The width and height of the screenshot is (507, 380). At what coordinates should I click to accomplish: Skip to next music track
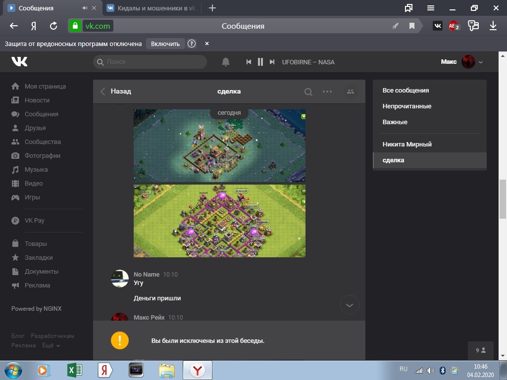pyautogui.click(x=272, y=62)
